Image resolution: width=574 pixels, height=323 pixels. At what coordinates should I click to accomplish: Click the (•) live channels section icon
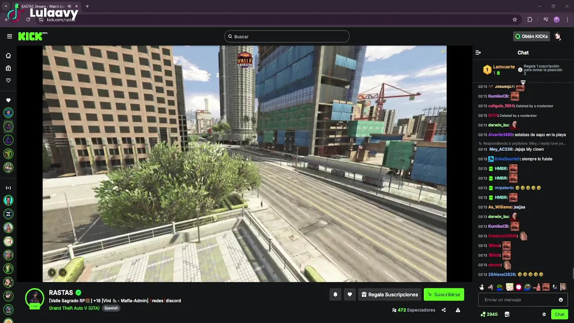point(8,188)
